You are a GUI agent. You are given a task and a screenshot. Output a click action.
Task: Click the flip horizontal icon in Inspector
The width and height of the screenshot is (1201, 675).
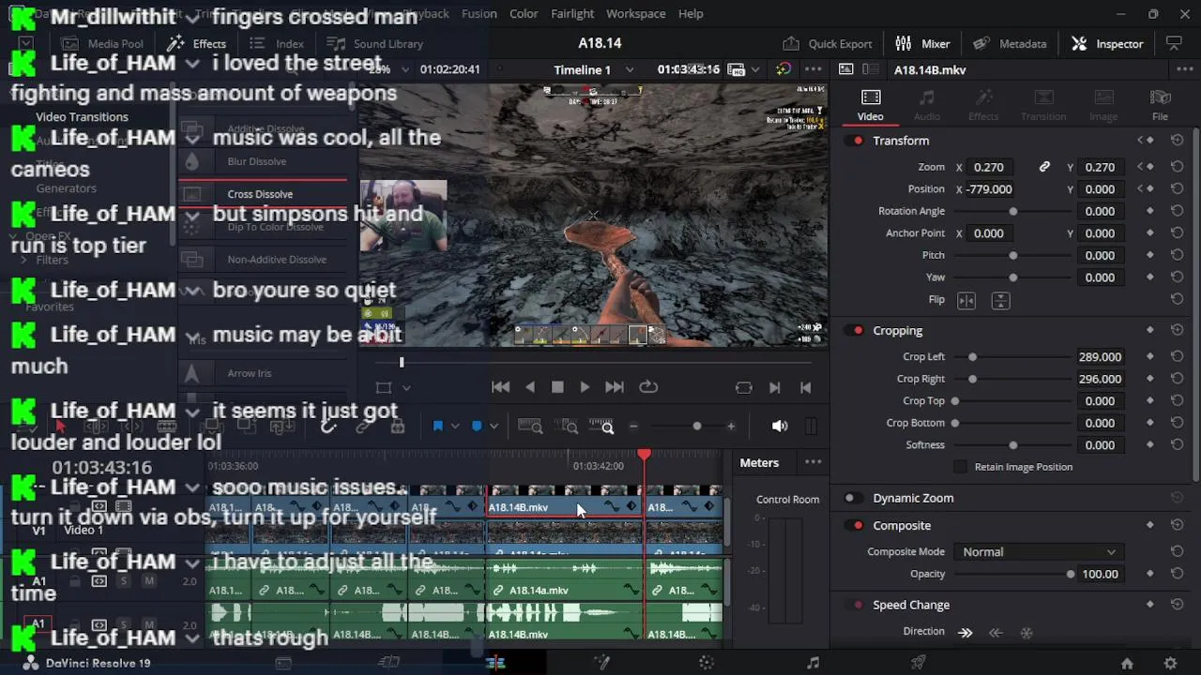[966, 300]
